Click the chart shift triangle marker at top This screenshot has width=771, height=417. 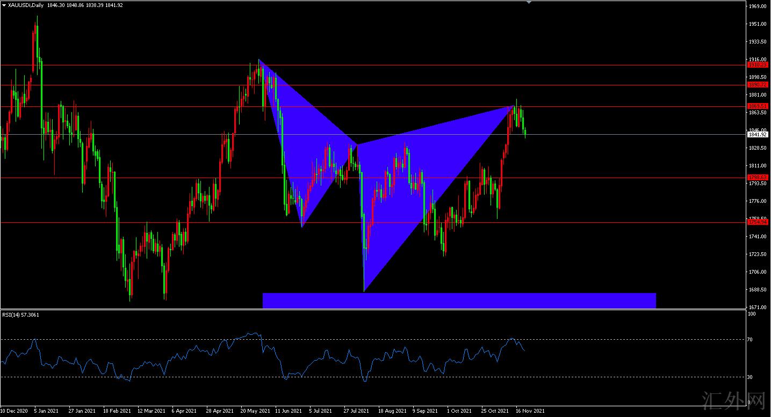[x=529, y=2]
